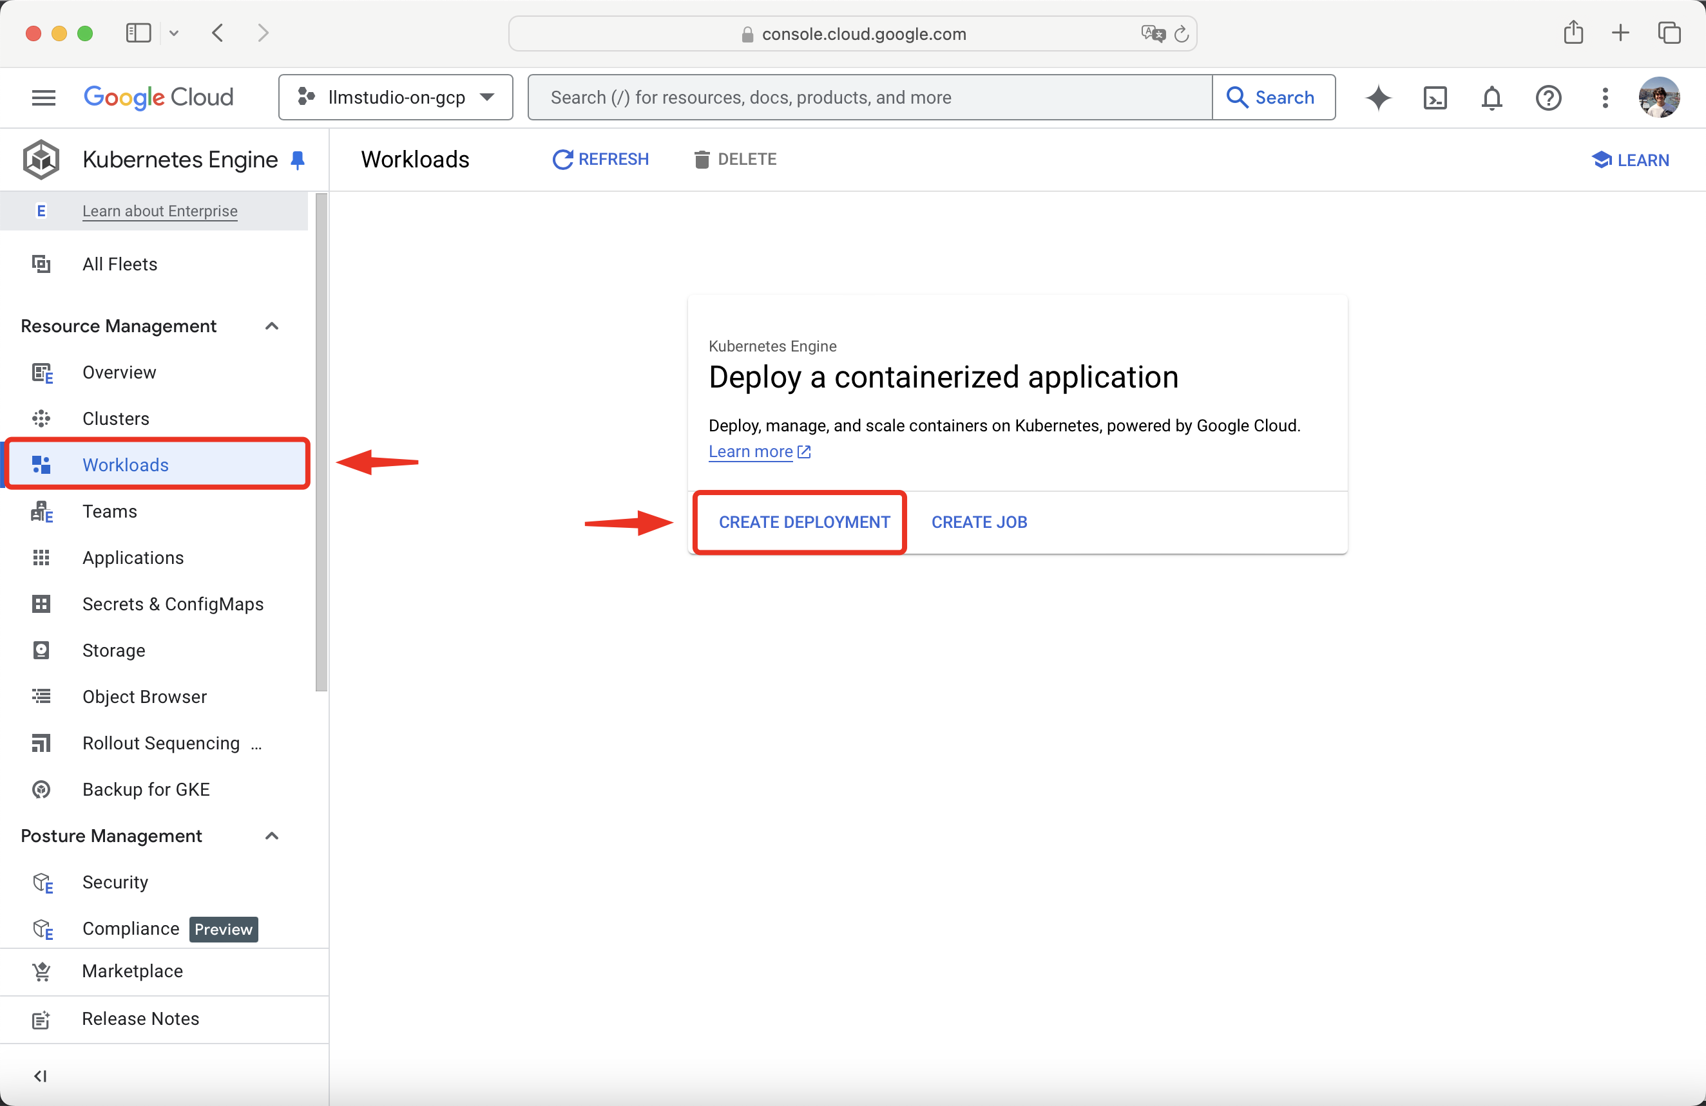This screenshot has height=1106, width=1706.
Task: Click the Gemini sparkle icon
Action: 1377,97
